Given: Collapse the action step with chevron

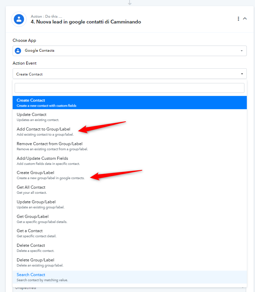Looking at the screenshot, I should coord(245,18).
